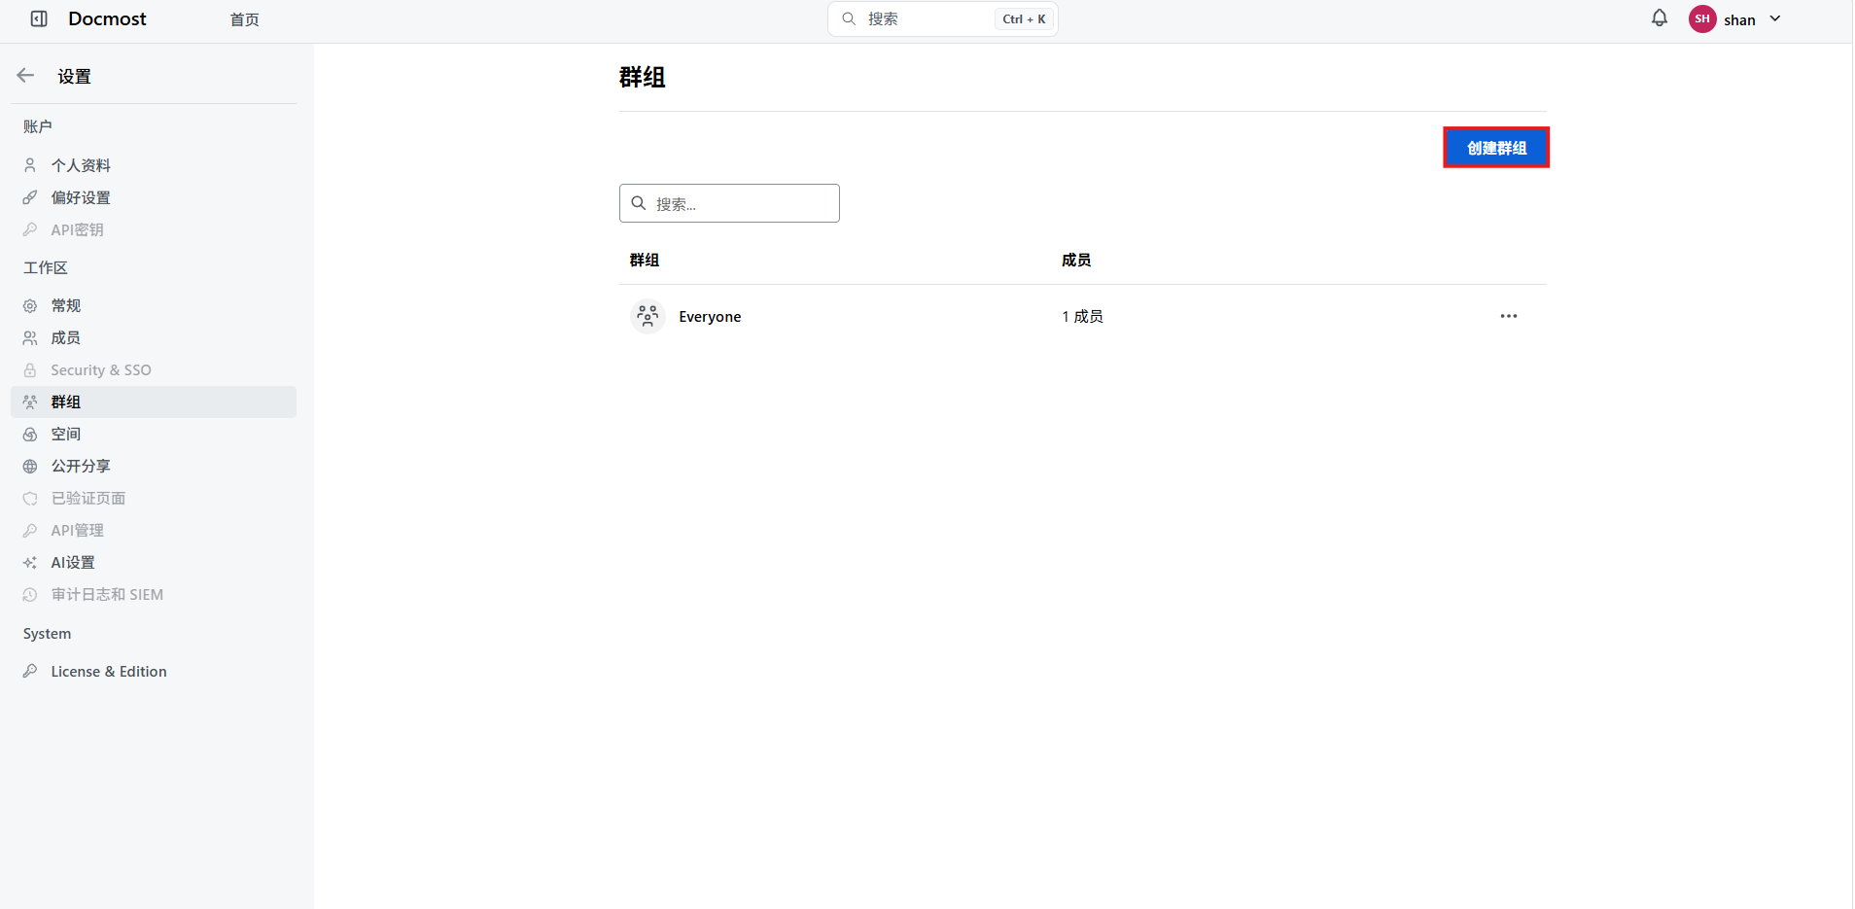
Task: Open 已验证页面 settings entry
Action: tap(154, 498)
